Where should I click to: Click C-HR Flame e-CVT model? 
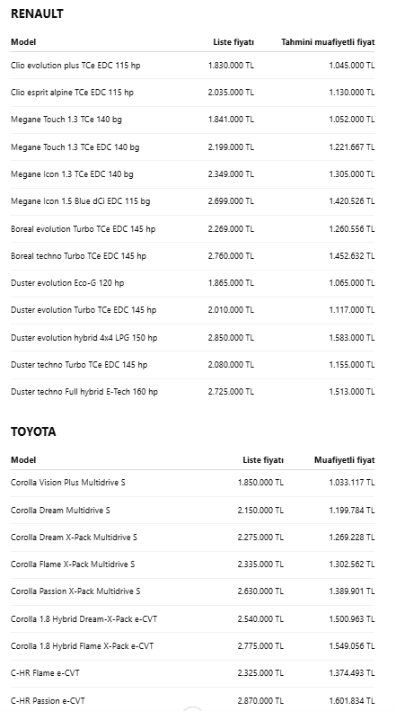pyautogui.click(x=45, y=673)
